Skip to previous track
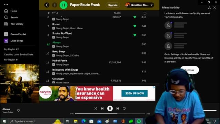 [102, 108]
